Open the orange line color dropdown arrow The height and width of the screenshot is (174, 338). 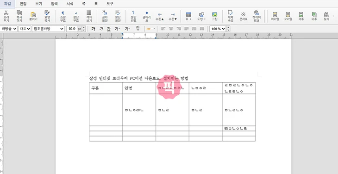coord(155,29)
